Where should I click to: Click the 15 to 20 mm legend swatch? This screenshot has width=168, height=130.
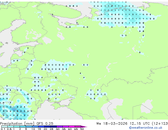pos(41,127)
